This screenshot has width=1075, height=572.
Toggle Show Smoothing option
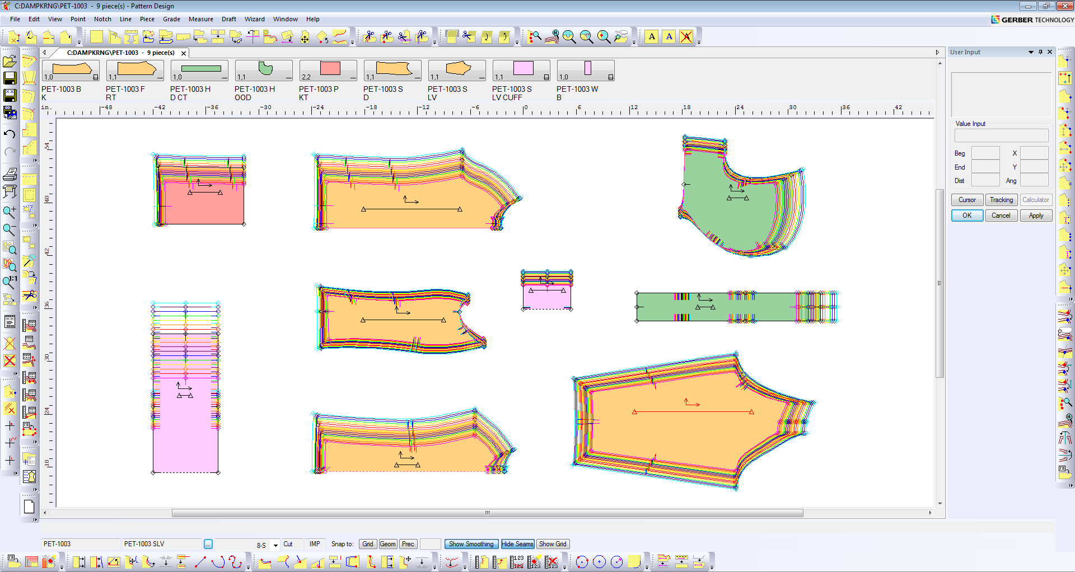pos(471,544)
